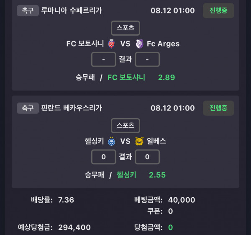Click 진행중 status of 루마니아 수페르리가 match
Viewport: 251px width, 235px height.
point(218,10)
